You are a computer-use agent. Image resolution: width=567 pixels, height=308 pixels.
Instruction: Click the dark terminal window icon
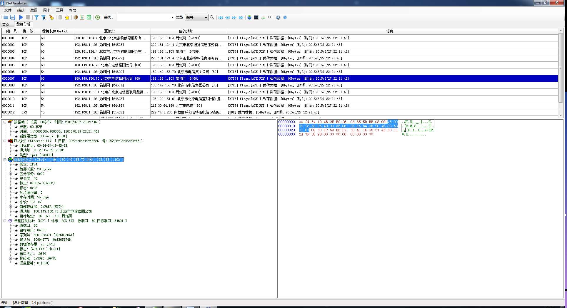point(256,17)
